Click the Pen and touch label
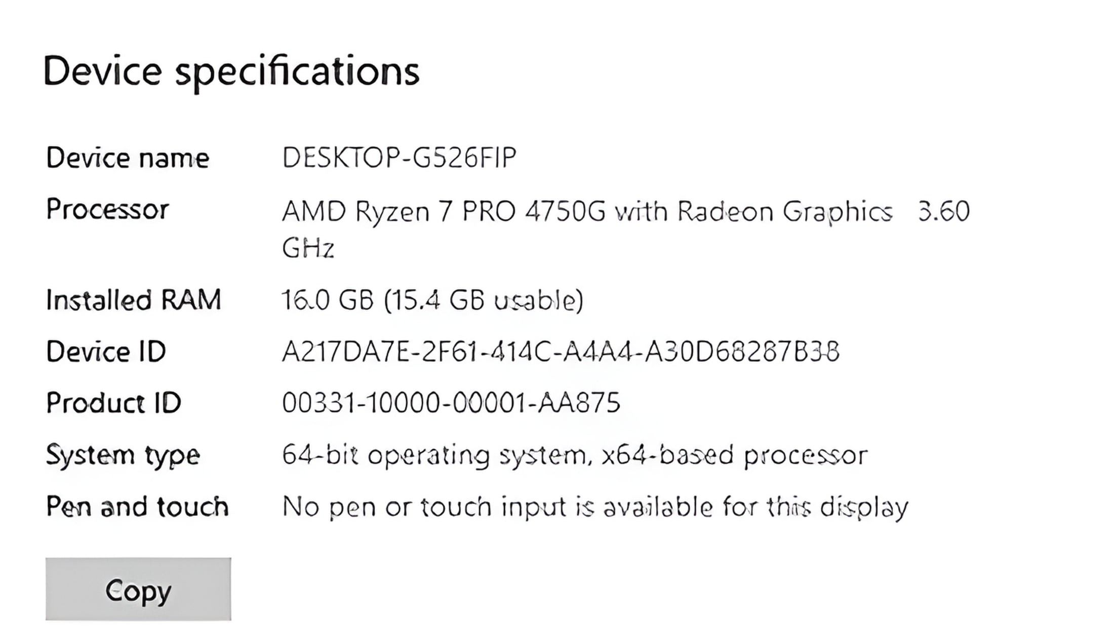This screenshot has width=1114, height=642. (137, 506)
